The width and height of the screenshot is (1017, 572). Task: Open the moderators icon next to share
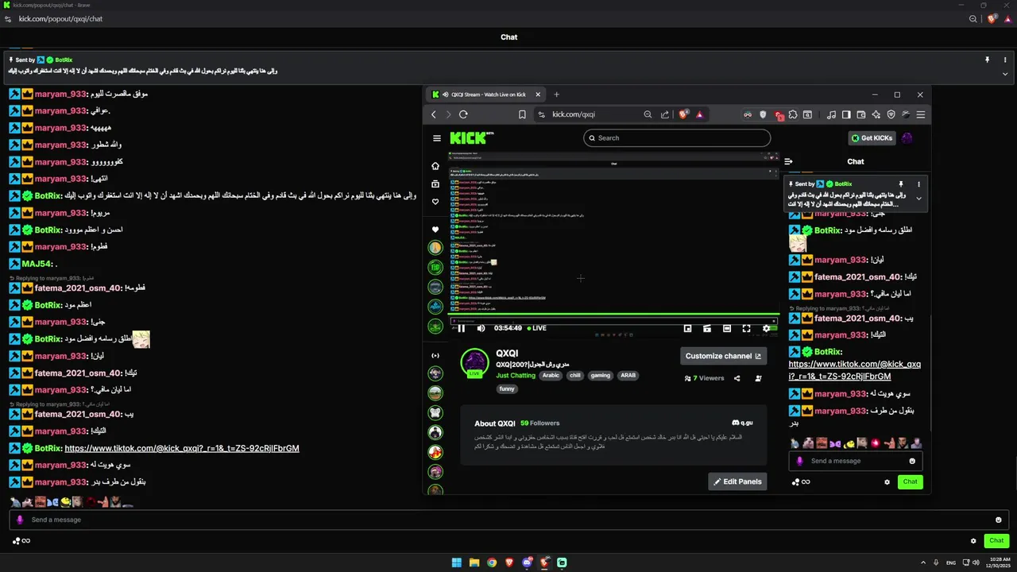[x=758, y=378]
